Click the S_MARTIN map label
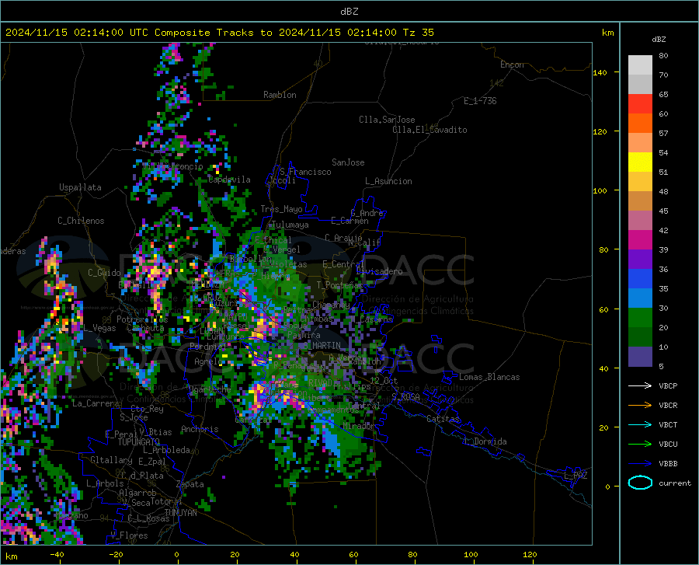This screenshot has height=565, width=699. click(322, 345)
